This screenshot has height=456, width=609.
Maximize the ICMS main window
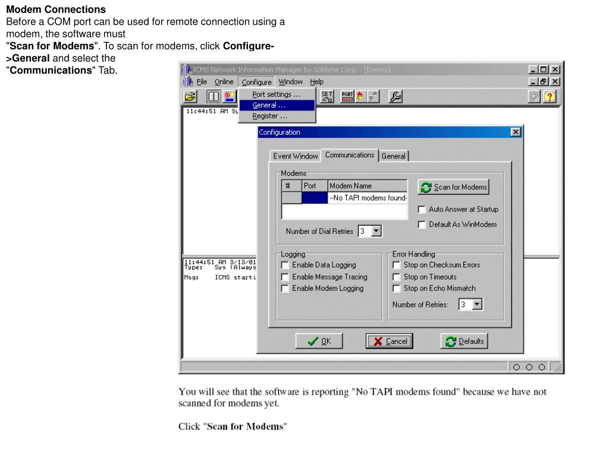(x=544, y=70)
